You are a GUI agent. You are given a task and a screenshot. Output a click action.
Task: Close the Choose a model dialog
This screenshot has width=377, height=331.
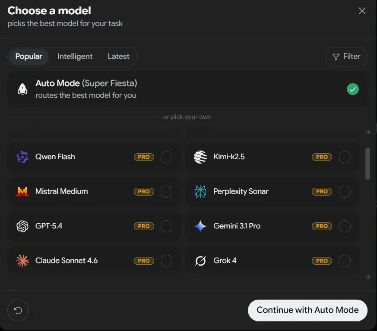click(362, 11)
